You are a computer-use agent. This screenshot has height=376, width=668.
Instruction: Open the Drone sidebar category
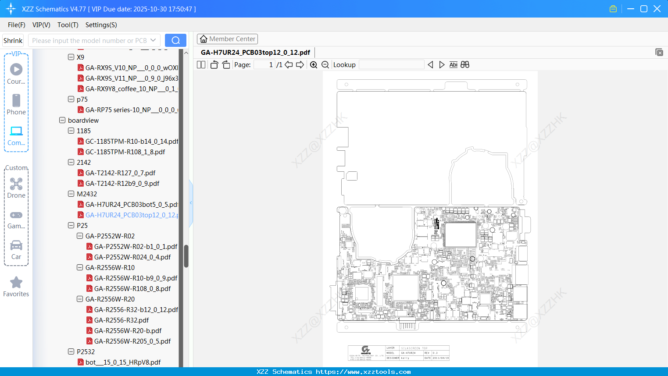[16, 188]
